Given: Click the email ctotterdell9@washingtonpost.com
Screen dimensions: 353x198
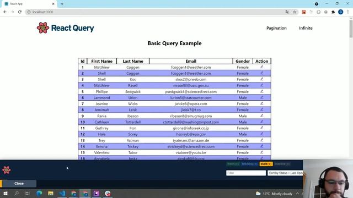Looking at the screenshot, I should point(191,122).
